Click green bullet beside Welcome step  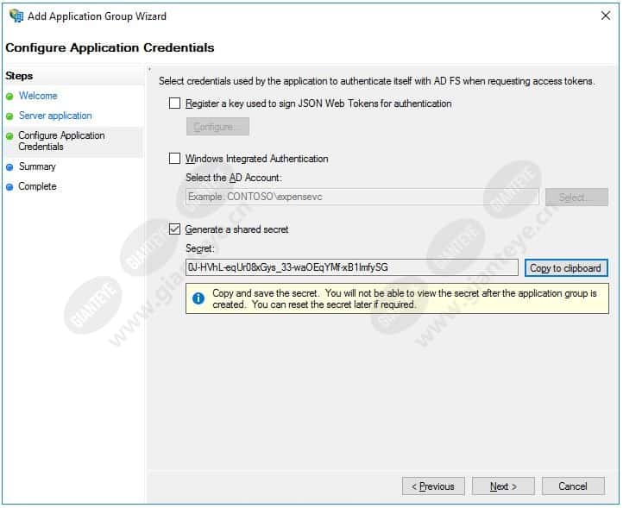9,97
